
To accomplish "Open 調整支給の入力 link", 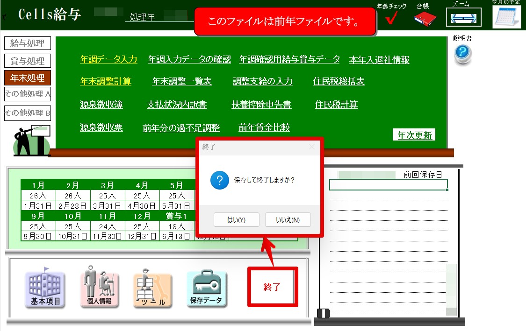I will (263, 81).
